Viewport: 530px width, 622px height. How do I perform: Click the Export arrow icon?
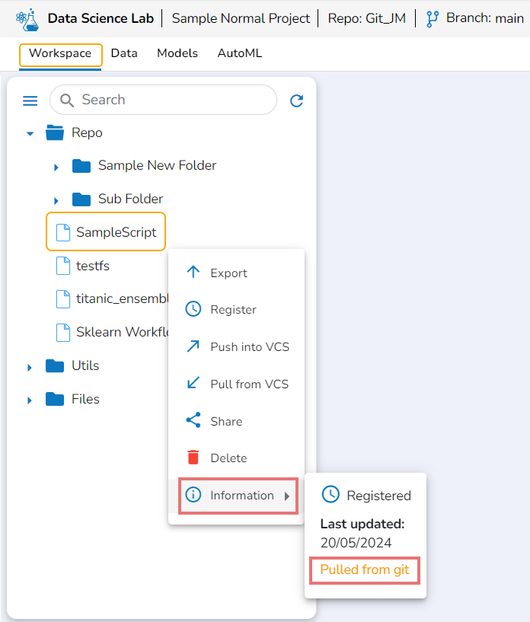193,273
